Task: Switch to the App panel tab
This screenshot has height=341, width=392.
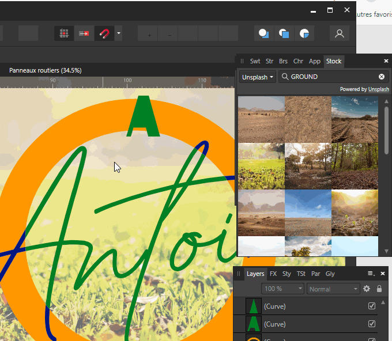Action: (315, 61)
